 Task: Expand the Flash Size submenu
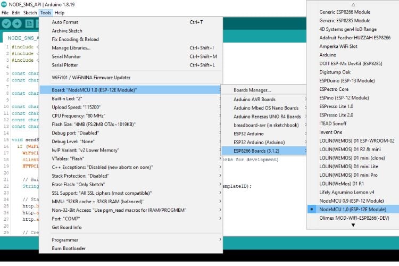[x=131, y=124]
